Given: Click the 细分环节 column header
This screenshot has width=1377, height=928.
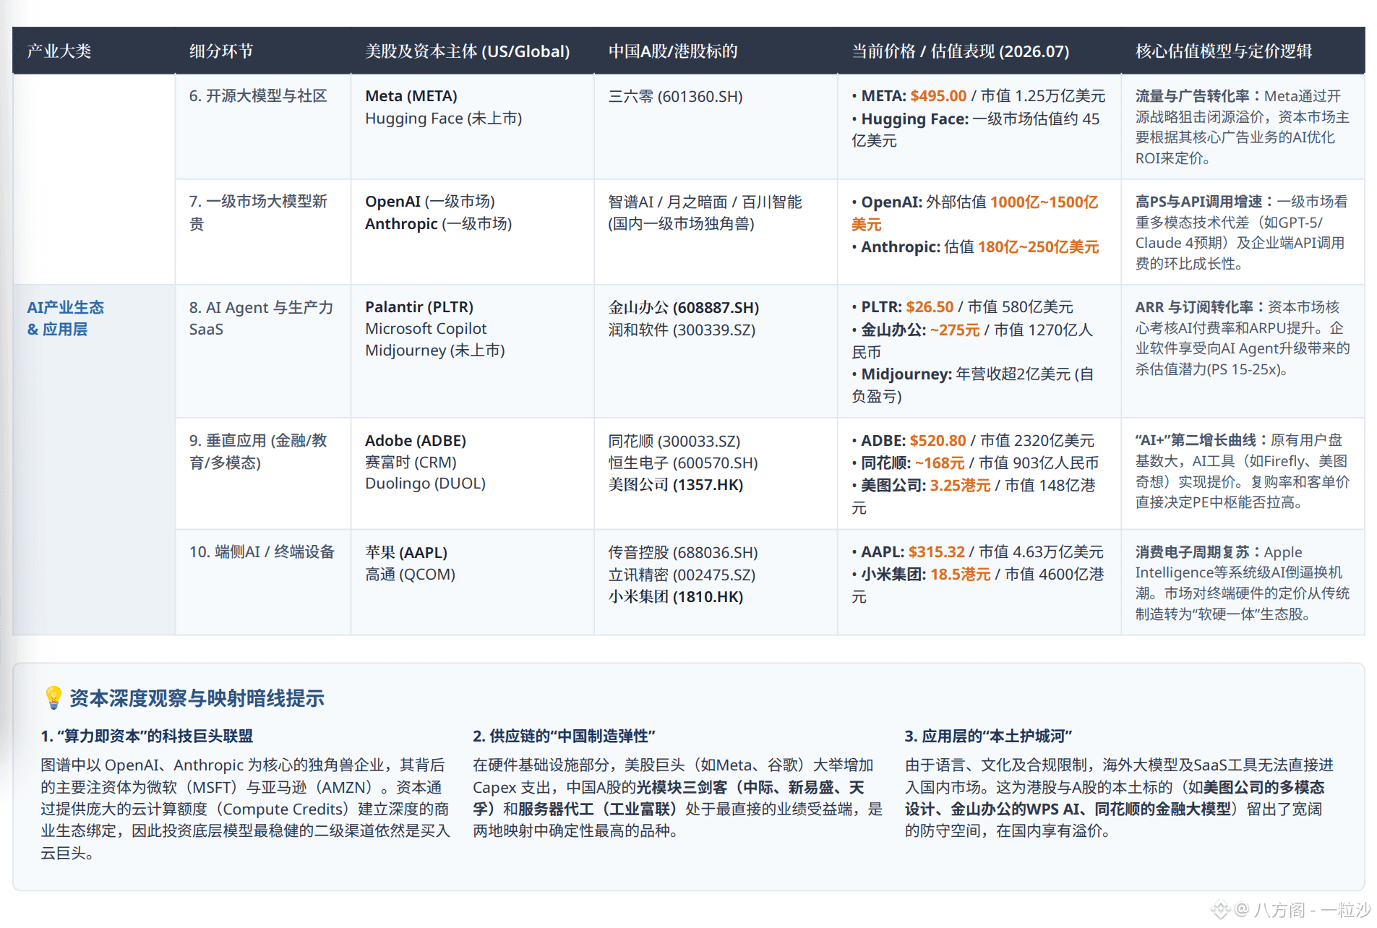Looking at the screenshot, I should [x=221, y=51].
